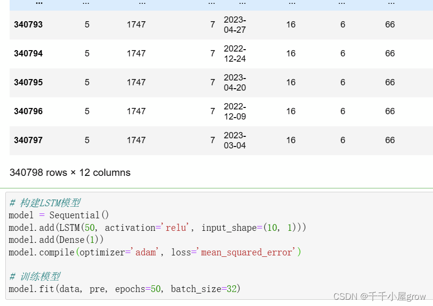Click the '# 训练模型' comment line
433x306 pixels.
(x=35, y=277)
